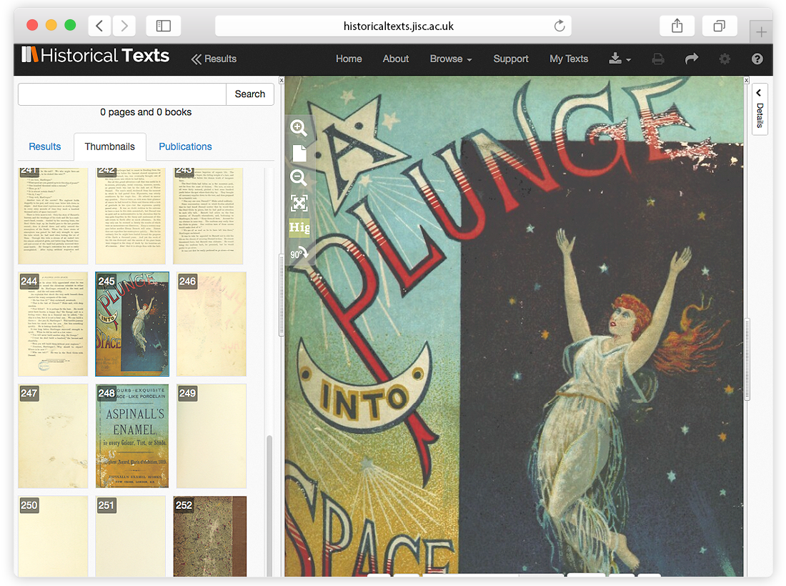Share this text via arrow icon
786x586 pixels.
pos(692,59)
